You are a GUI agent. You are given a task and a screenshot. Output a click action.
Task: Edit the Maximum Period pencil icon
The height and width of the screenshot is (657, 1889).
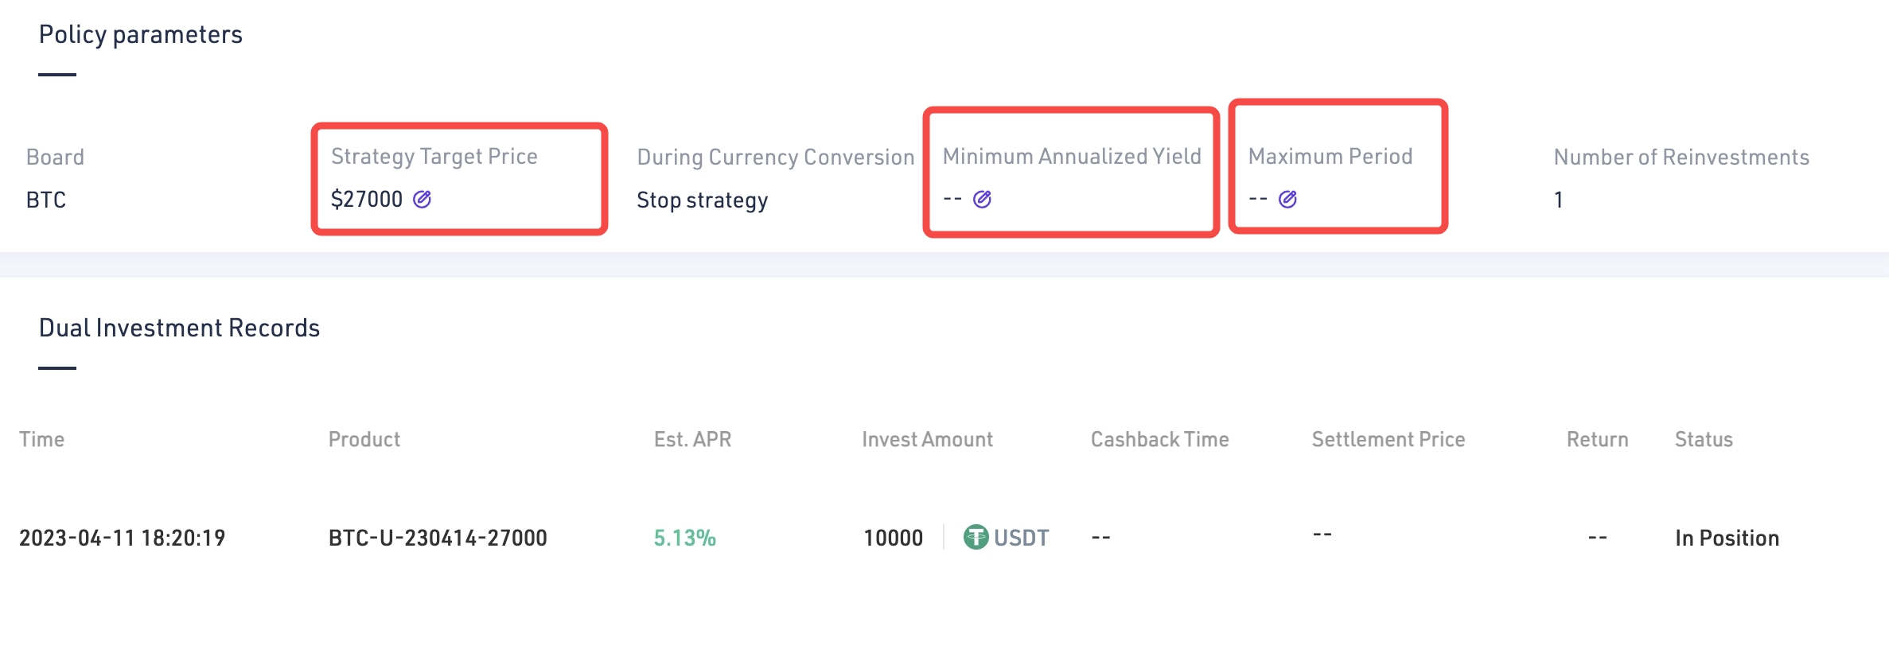[x=1287, y=199]
